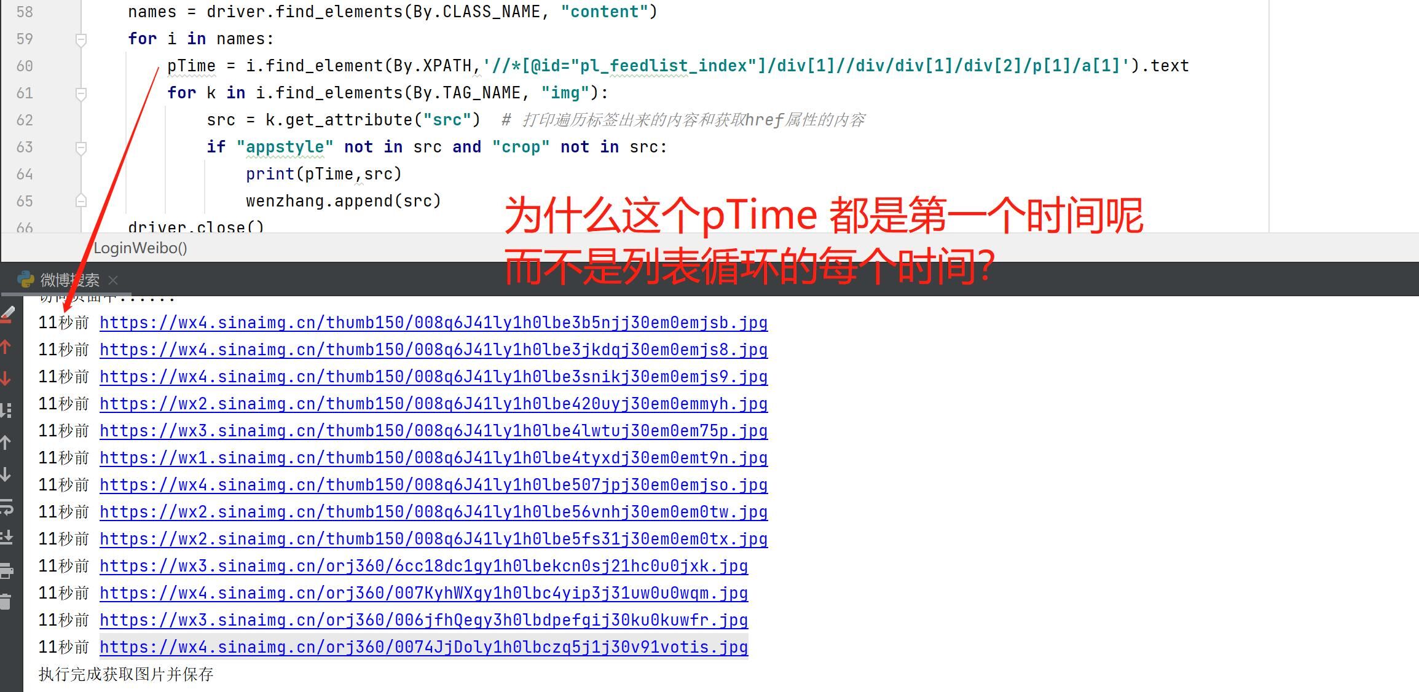This screenshot has width=1419, height=692.
Task: Click the gray down arrow in console toolbar
Action: tap(6, 474)
